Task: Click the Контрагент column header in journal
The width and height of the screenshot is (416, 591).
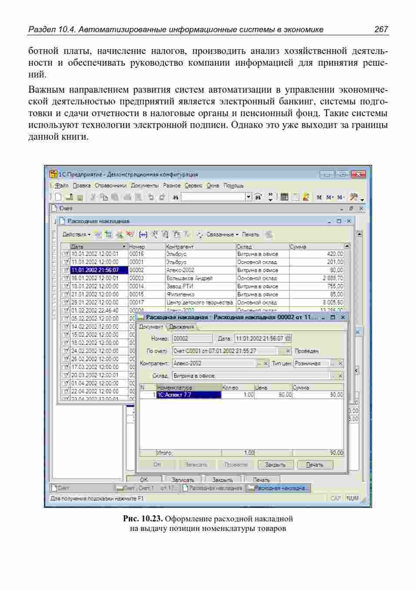Action: pyautogui.click(x=201, y=247)
